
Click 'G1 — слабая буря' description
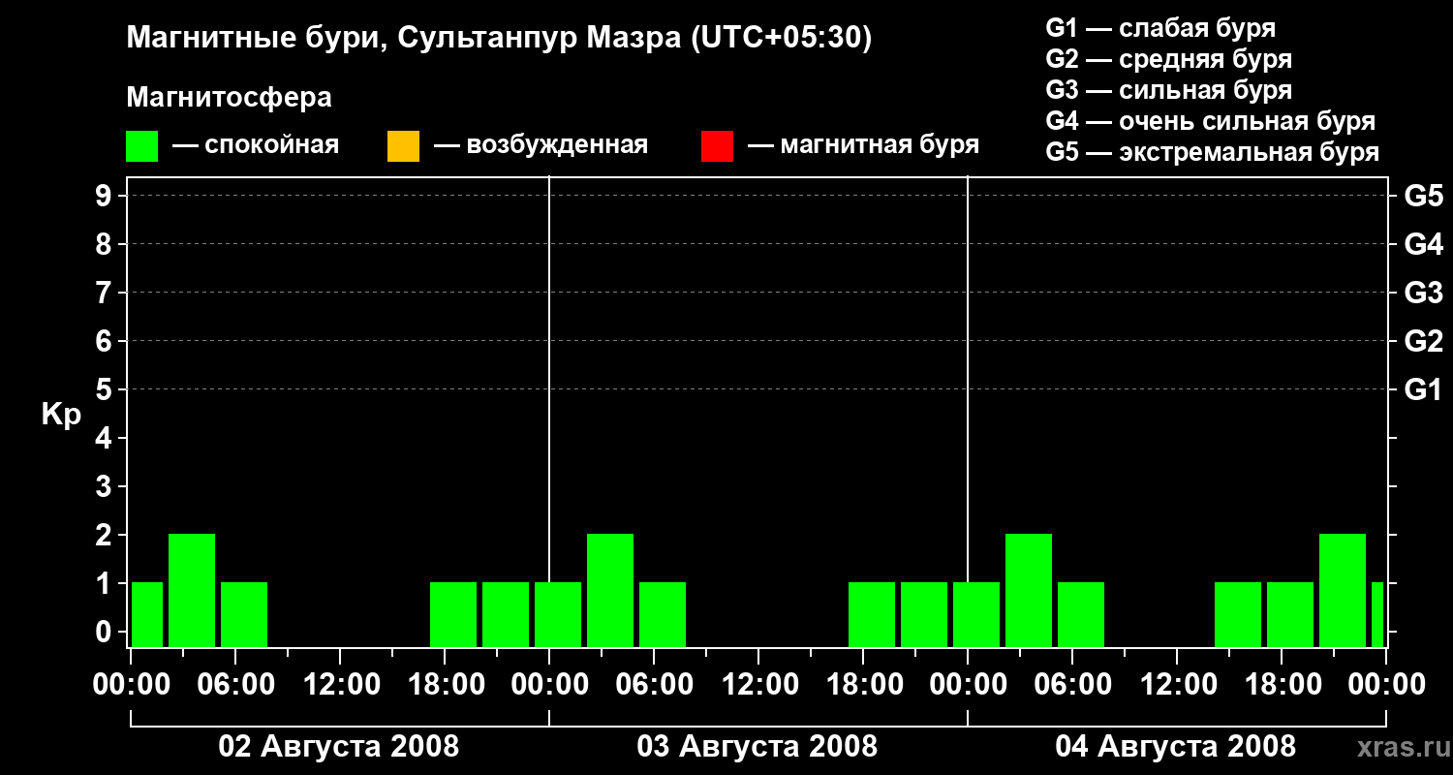(x=1160, y=28)
